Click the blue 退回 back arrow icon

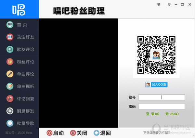coord(97,133)
